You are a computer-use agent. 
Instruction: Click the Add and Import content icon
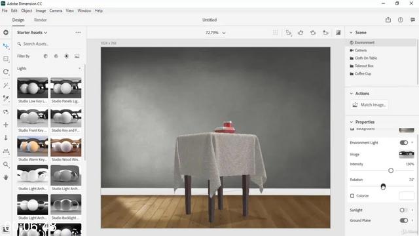click(6, 32)
